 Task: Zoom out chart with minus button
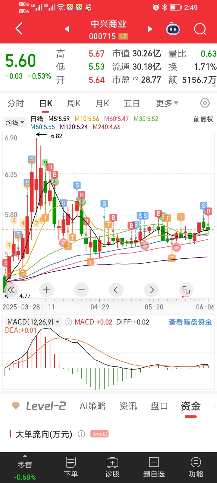81,290
